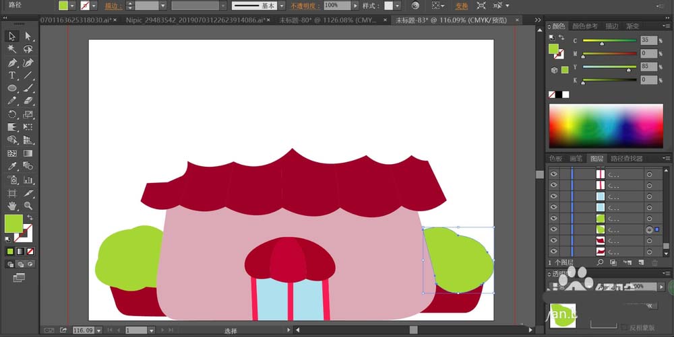Select the Paintbrush tool
The width and height of the screenshot is (674, 337).
[28, 88]
